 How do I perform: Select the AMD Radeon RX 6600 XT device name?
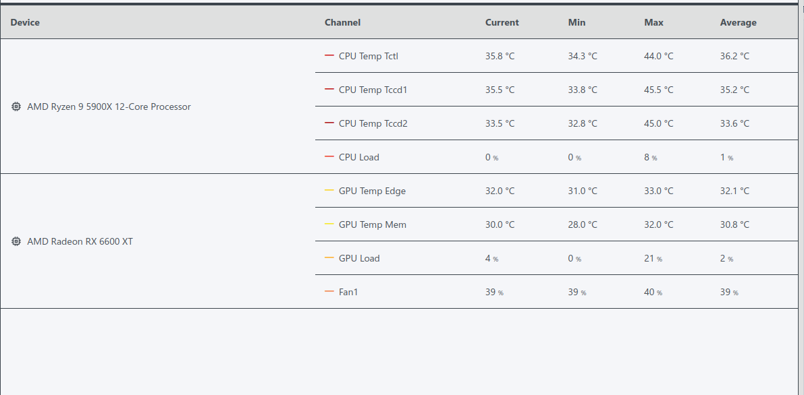coord(80,242)
